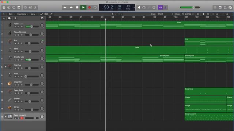Click the Catch playhead button
Viewport: 234px width, 131px height.
[x=52, y=14]
